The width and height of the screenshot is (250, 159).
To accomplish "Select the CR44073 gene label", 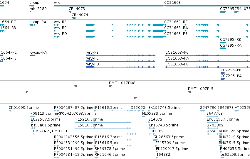I will click(77, 9).
